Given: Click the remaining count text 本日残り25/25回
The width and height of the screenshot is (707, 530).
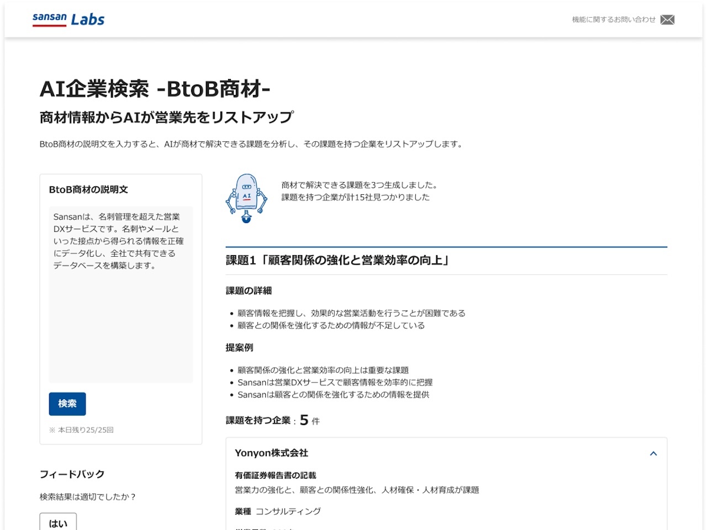Looking at the screenshot, I should coord(81,430).
